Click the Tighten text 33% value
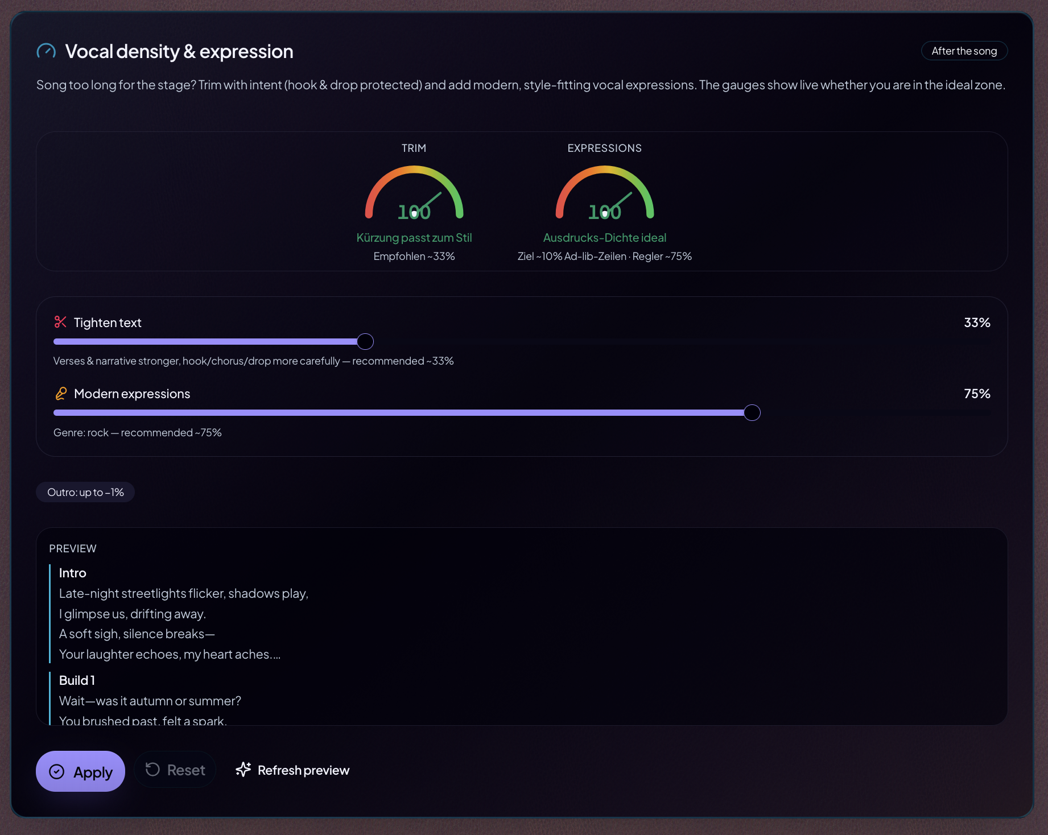 (x=977, y=323)
